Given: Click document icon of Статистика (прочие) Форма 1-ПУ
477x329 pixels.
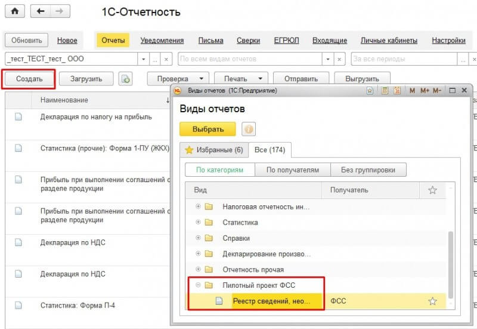Looking at the screenshot, I should point(18,148).
